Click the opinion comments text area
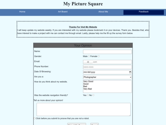Image resolution: width=166 pixels, height=125 pixels. pyautogui.click(x=84, y=109)
